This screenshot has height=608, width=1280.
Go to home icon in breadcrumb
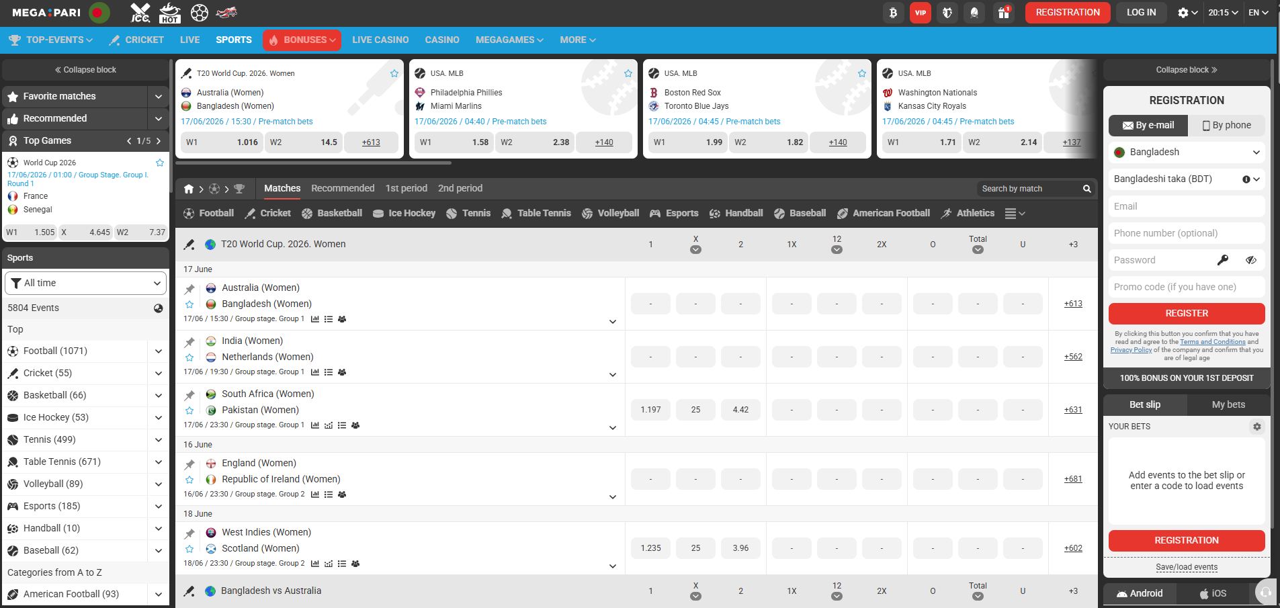click(x=189, y=189)
